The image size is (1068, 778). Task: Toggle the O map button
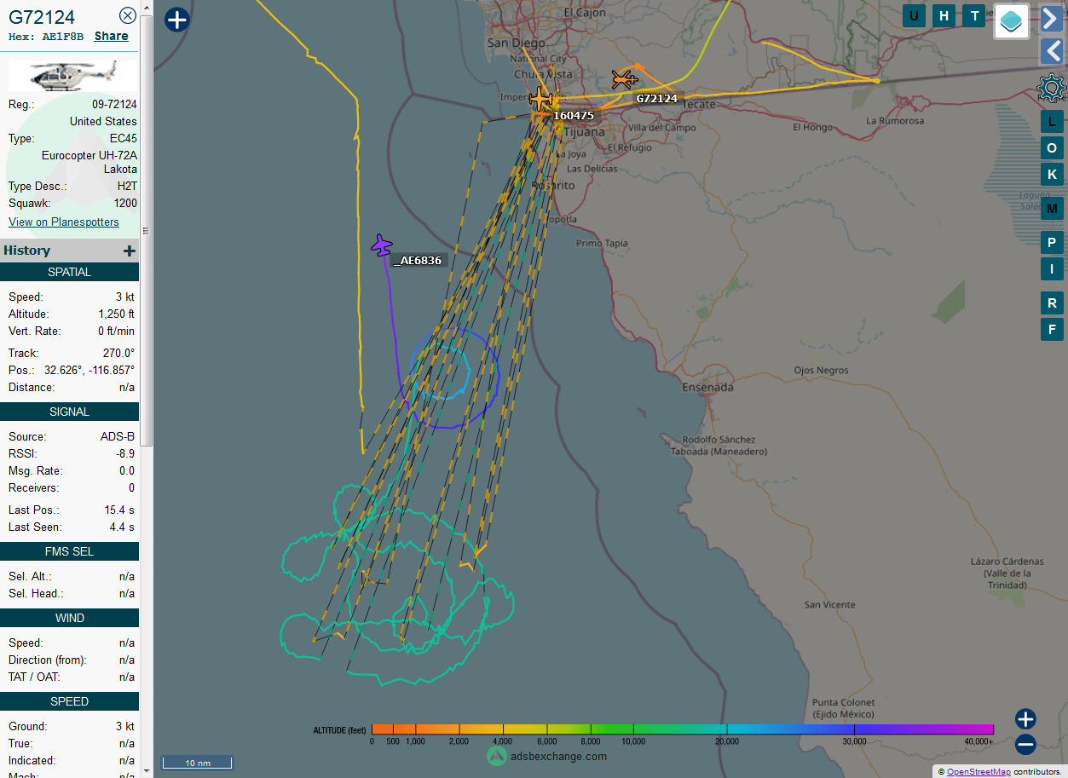(1052, 148)
